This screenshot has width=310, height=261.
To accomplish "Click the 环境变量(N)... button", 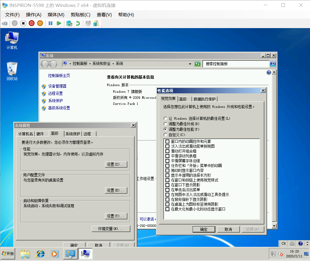I will (111, 229).
